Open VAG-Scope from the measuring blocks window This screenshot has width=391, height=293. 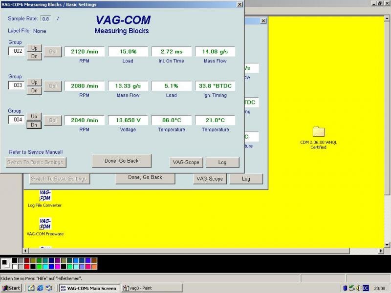pyautogui.click(x=186, y=162)
